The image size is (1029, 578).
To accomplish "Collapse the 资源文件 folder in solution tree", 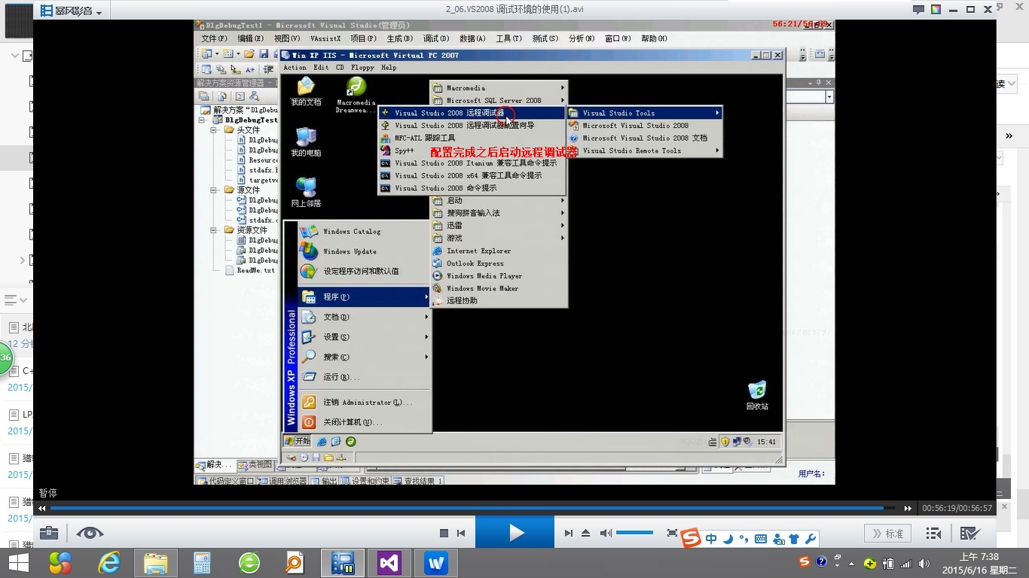I will (215, 230).
